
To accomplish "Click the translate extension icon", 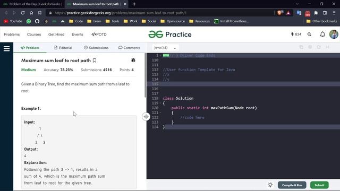I will (299, 13).
